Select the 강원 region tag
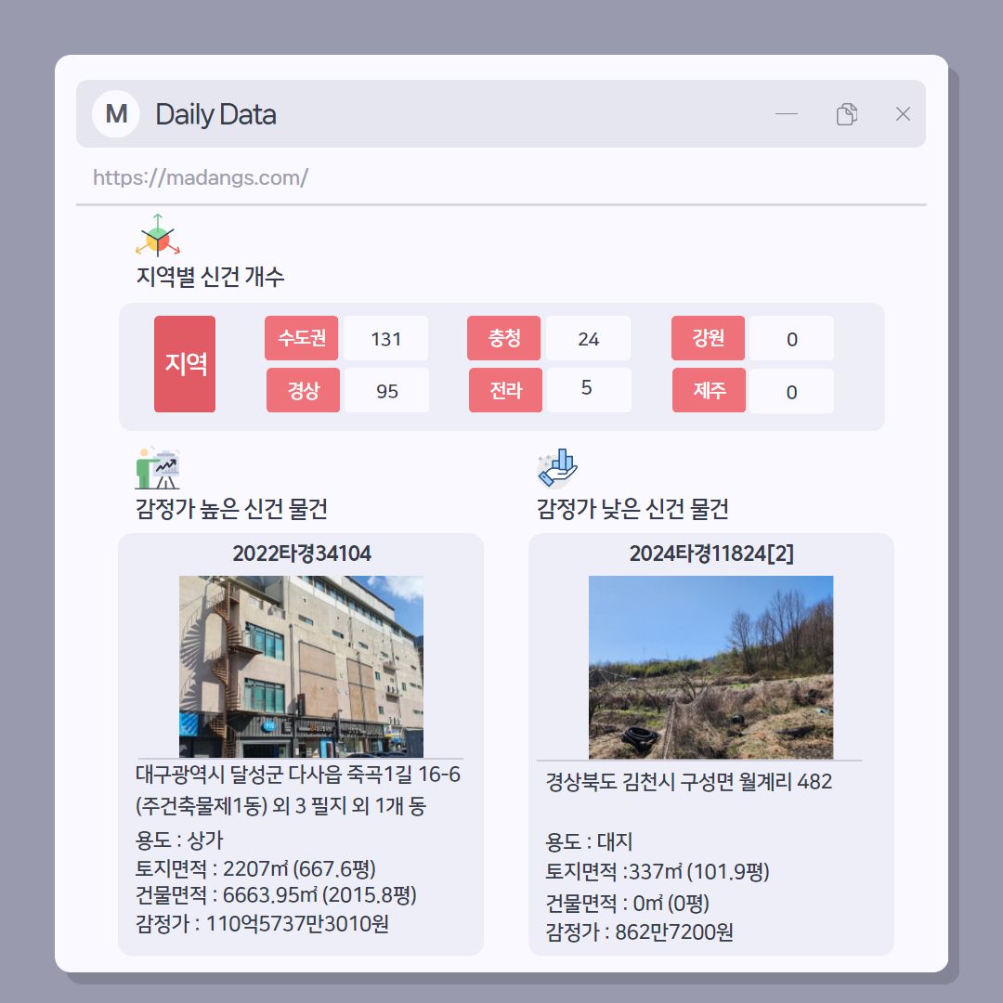 (x=708, y=338)
